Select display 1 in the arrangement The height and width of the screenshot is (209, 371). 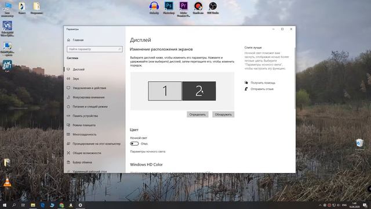click(165, 91)
